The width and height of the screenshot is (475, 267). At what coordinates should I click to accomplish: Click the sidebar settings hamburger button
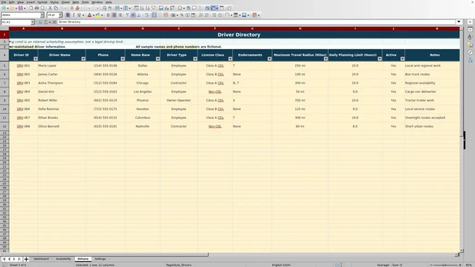pyautogui.click(x=470, y=22)
